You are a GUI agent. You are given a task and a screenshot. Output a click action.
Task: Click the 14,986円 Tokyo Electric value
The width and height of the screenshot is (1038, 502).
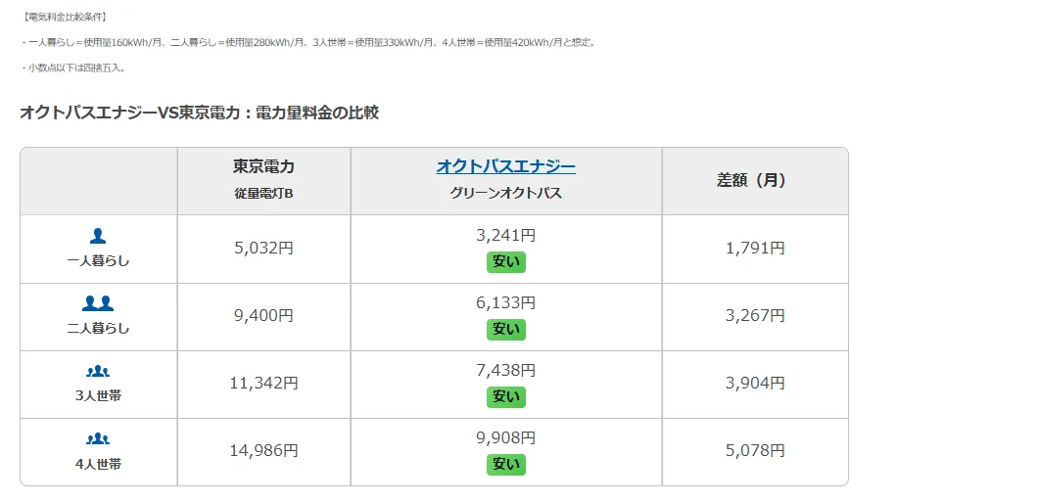[x=263, y=451]
